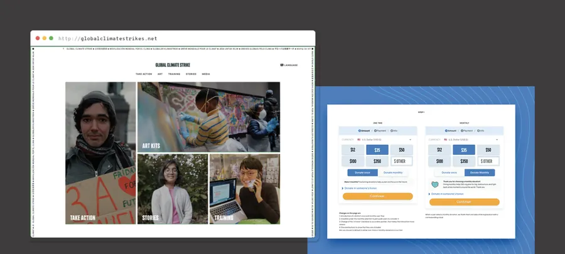Viewport: 565px width, 254px height.
Task: Open the Stories photo tile
Action: (x=173, y=189)
